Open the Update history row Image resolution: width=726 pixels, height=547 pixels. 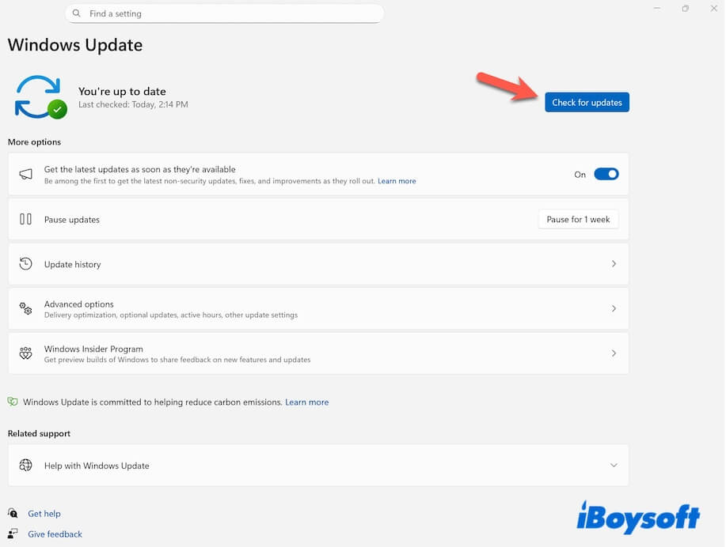point(318,264)
